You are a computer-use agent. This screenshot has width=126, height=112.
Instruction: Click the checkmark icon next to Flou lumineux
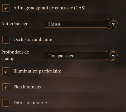coord(6,87)
